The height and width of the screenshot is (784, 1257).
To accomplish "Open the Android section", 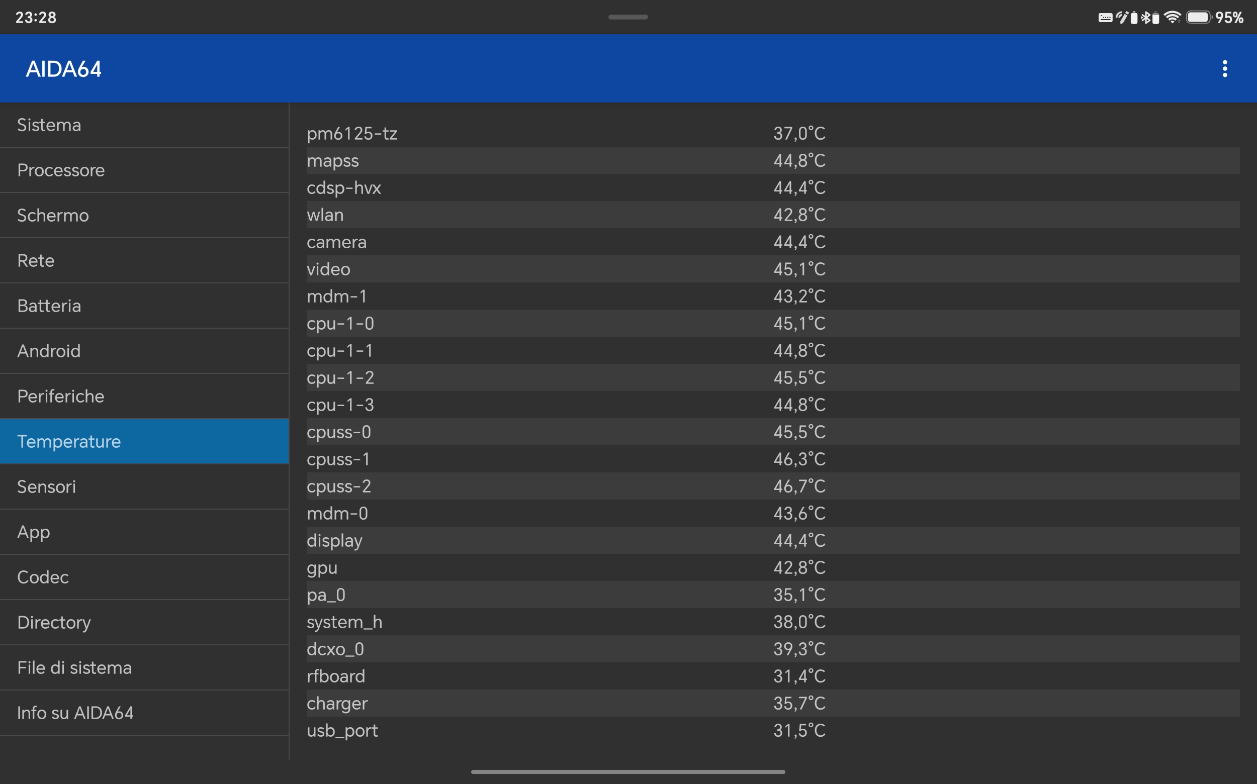I will [x=144, y=350].
